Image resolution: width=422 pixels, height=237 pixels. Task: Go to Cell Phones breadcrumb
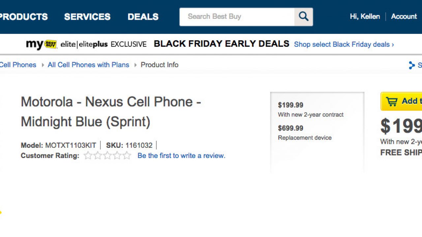pos(18,65)
